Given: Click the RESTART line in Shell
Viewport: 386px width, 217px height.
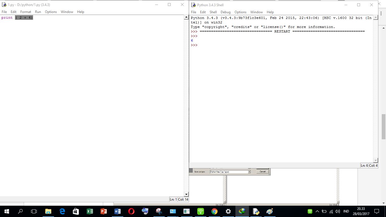Looking at the screenshot, I should [278, 31].
